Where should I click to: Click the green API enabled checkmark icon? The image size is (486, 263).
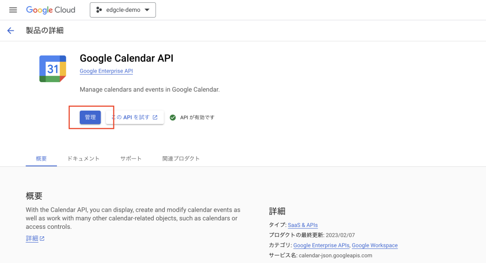click(x=173, y=118)
